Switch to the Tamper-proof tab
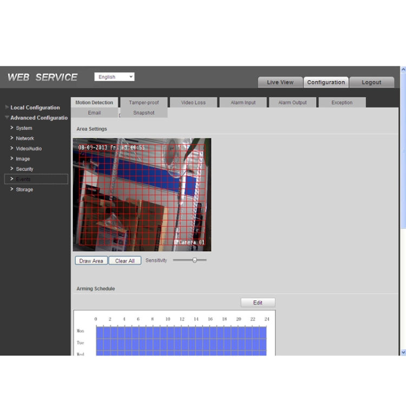This screenshot has height=406, width=406. click(x=143, y=102)
